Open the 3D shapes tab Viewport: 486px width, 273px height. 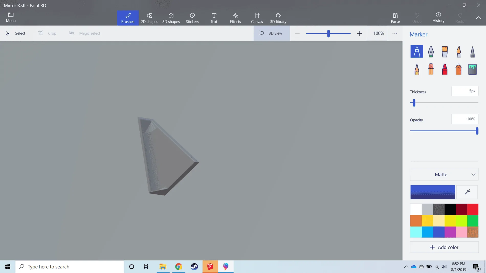(171, 18)
